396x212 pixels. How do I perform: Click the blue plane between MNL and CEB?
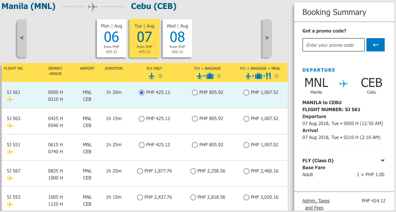[344, 84]
